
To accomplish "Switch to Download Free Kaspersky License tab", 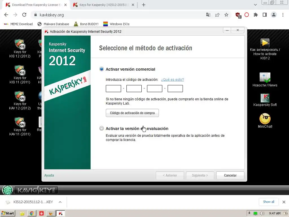I will [36, 5].
